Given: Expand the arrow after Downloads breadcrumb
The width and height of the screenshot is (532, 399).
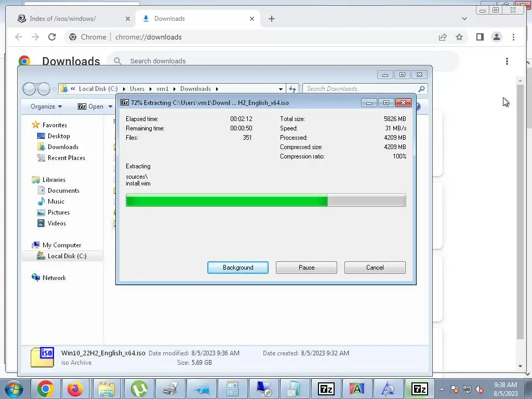Looking at the screenshot, I should tap(217, 89).
